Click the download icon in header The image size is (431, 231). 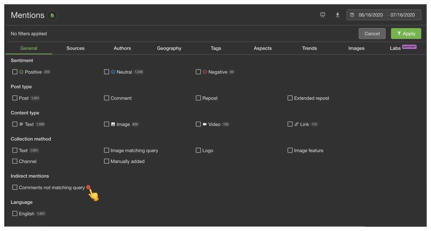point(337,15)
